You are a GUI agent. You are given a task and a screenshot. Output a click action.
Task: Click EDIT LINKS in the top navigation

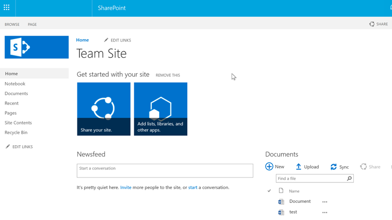click(x=121, y=40)
